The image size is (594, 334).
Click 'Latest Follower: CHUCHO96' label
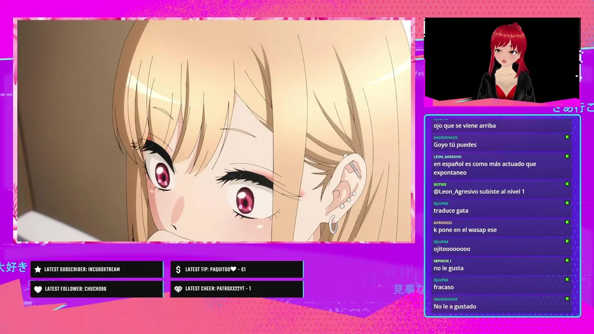pyautogui.click(x=76, y=289)
